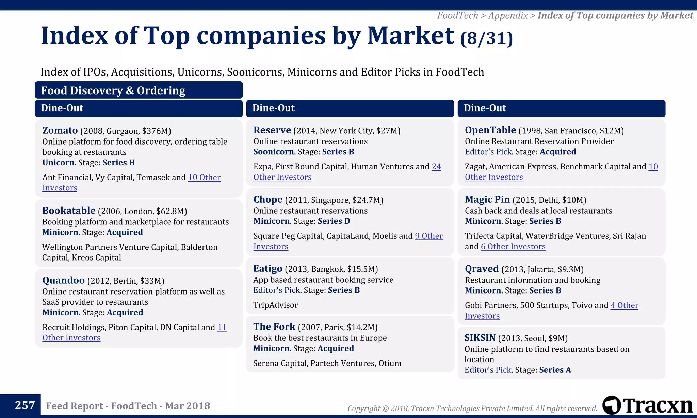The height and width of the screenshot is (418, 697).
Task: Click The Fork's 'Serena Capital, Partech Ventures, Otium' line
Action: tap(327, 363)
